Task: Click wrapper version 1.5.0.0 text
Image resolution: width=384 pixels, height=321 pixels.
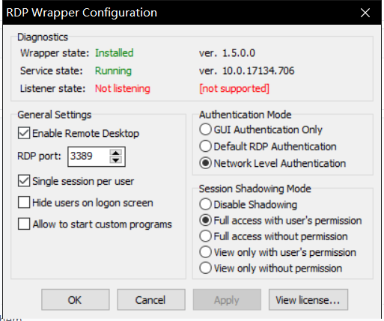Action: coord(239,53)
